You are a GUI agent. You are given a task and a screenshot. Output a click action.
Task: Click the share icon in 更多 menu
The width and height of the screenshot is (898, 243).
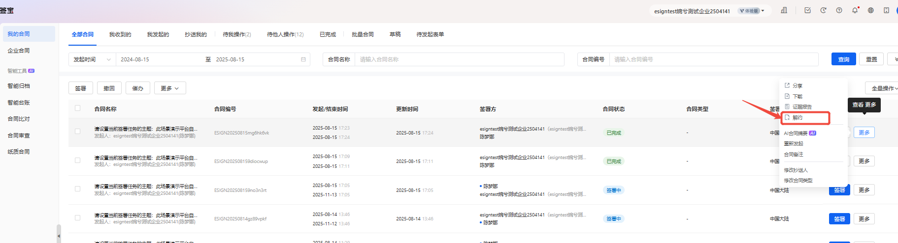pyautogui.click(x=787, y=85)
